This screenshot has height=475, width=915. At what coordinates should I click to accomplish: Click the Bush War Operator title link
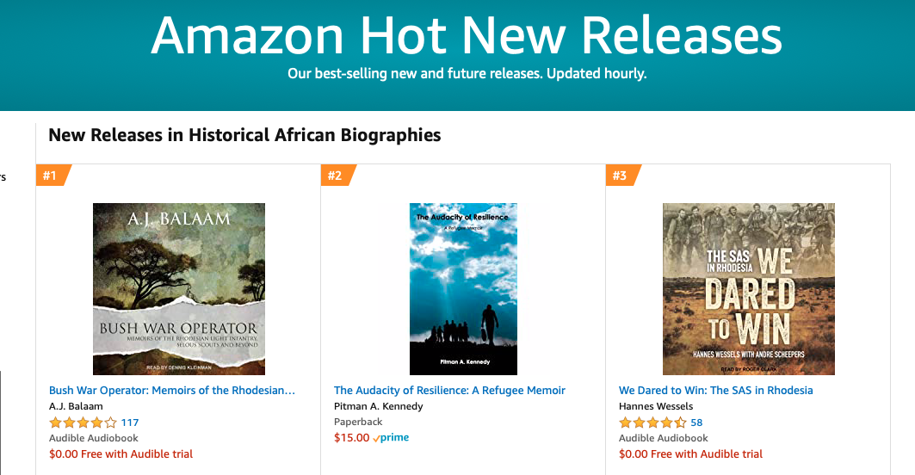tap(172, 391)
